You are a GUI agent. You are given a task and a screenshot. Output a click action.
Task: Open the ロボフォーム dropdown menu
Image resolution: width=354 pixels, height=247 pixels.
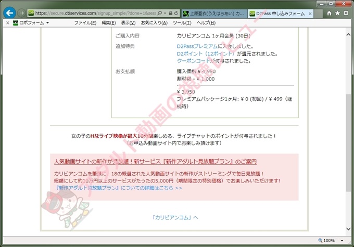click(47, 23)
